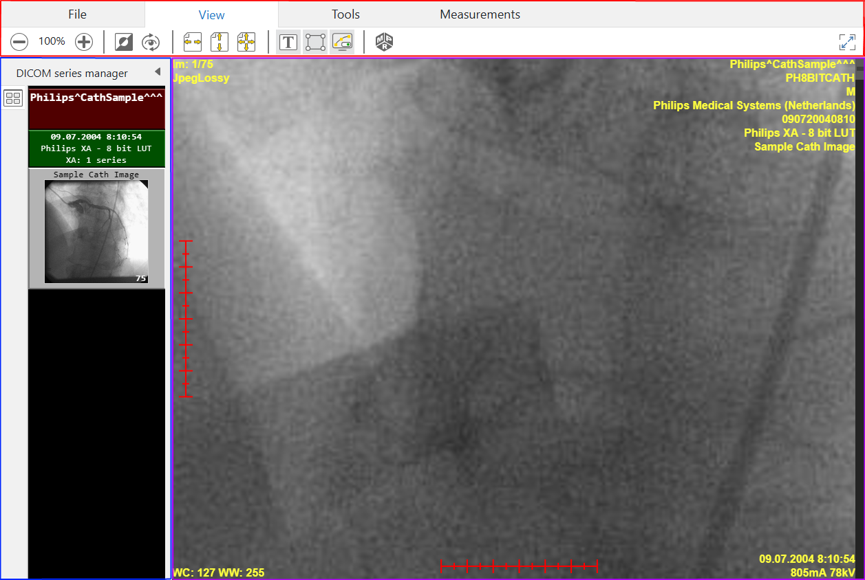Click the Philips Medical Systems (Netherlands) overlay
865x580 pixels.
coord(754,106)
